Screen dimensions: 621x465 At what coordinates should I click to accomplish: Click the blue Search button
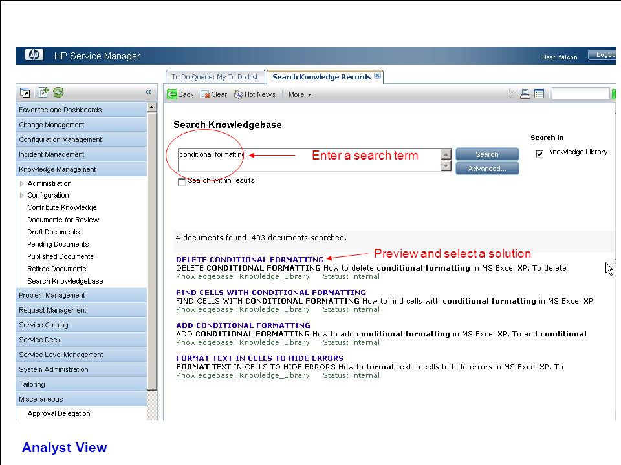pos(487,154)
